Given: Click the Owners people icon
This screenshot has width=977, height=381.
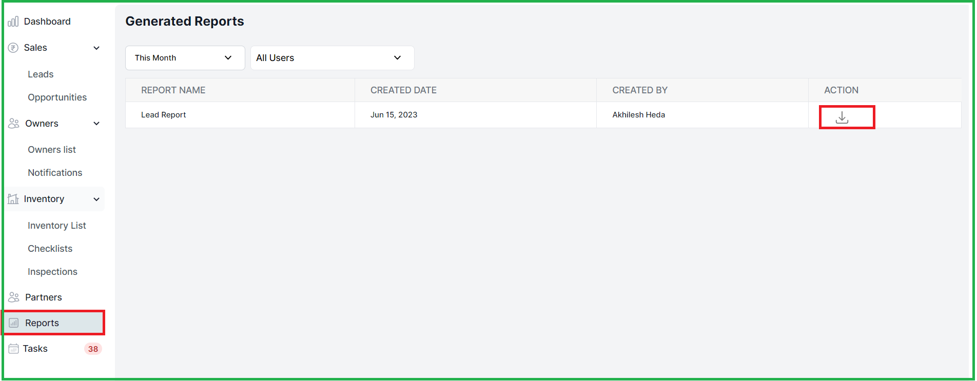Looking at the screenshot, I should click(14, 124).
